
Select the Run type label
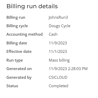coord(15,60)
